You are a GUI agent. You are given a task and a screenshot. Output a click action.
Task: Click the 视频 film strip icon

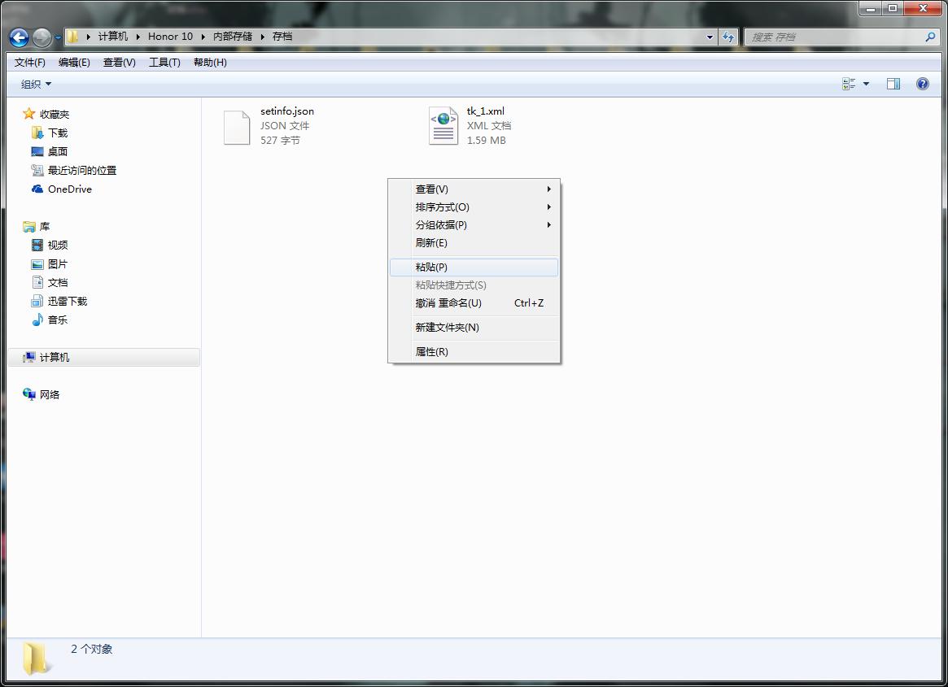point(37,245)
